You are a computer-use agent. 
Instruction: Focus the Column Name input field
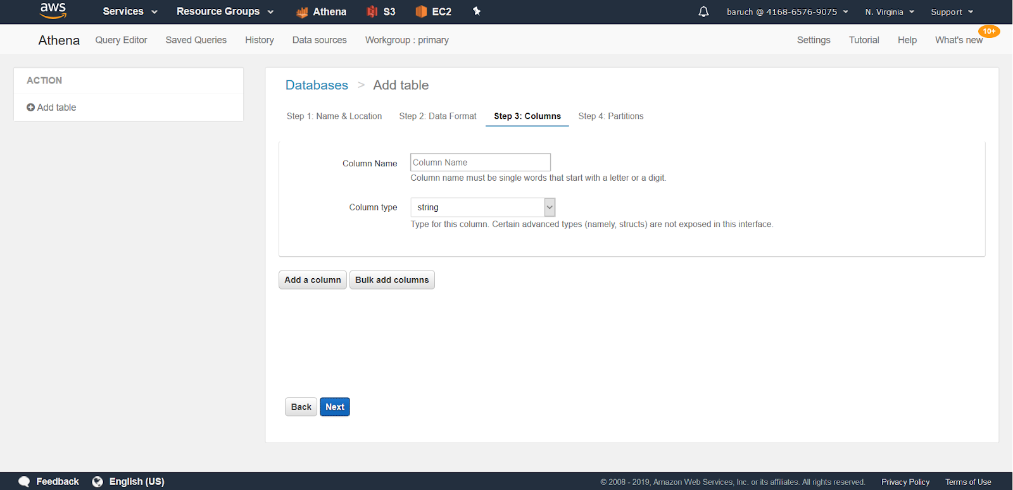point(481,162)
